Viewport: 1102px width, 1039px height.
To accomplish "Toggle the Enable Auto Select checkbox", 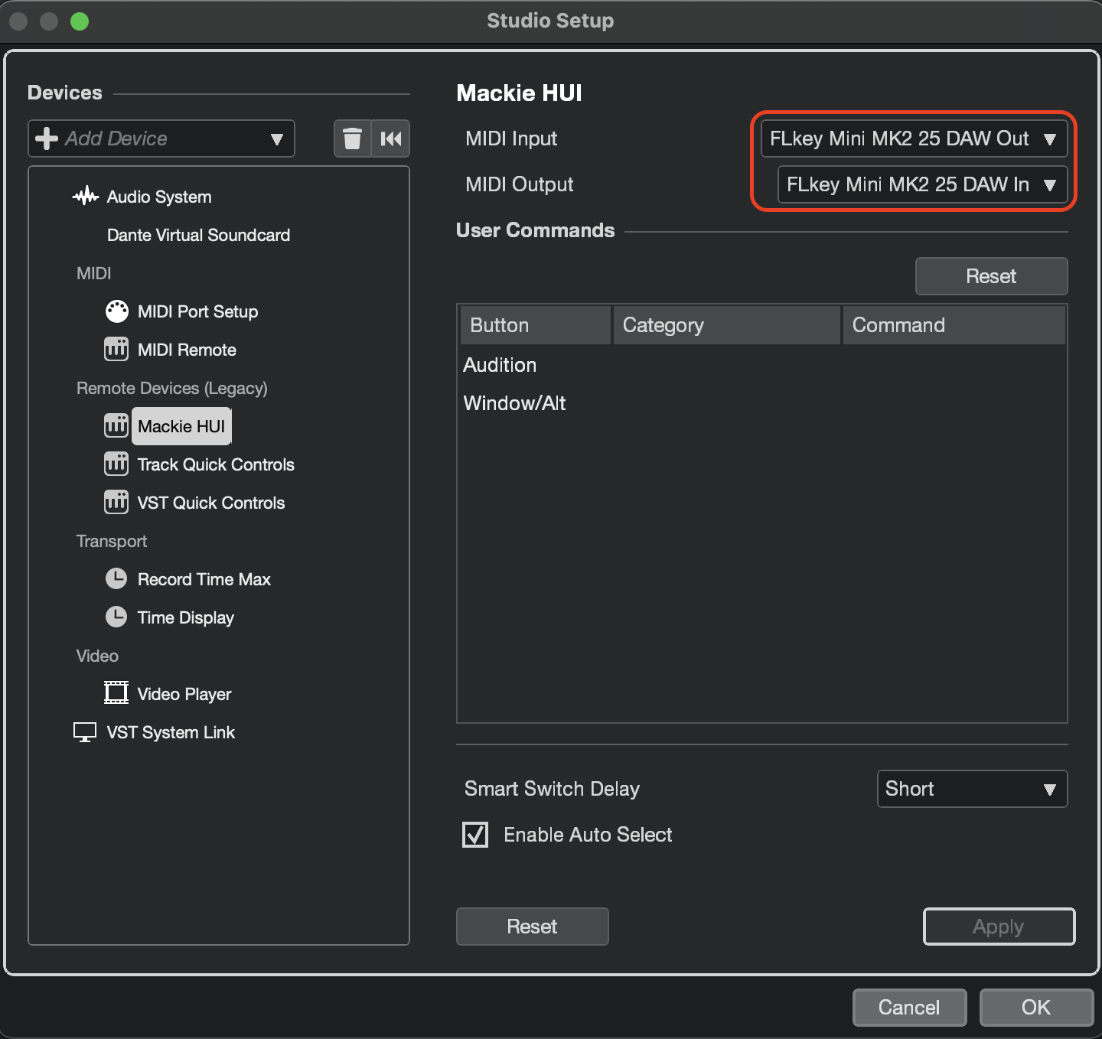I will [x=475, y=835].
